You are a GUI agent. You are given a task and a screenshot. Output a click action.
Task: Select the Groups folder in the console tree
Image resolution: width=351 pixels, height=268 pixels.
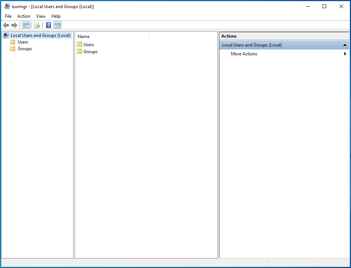point(25,49)
